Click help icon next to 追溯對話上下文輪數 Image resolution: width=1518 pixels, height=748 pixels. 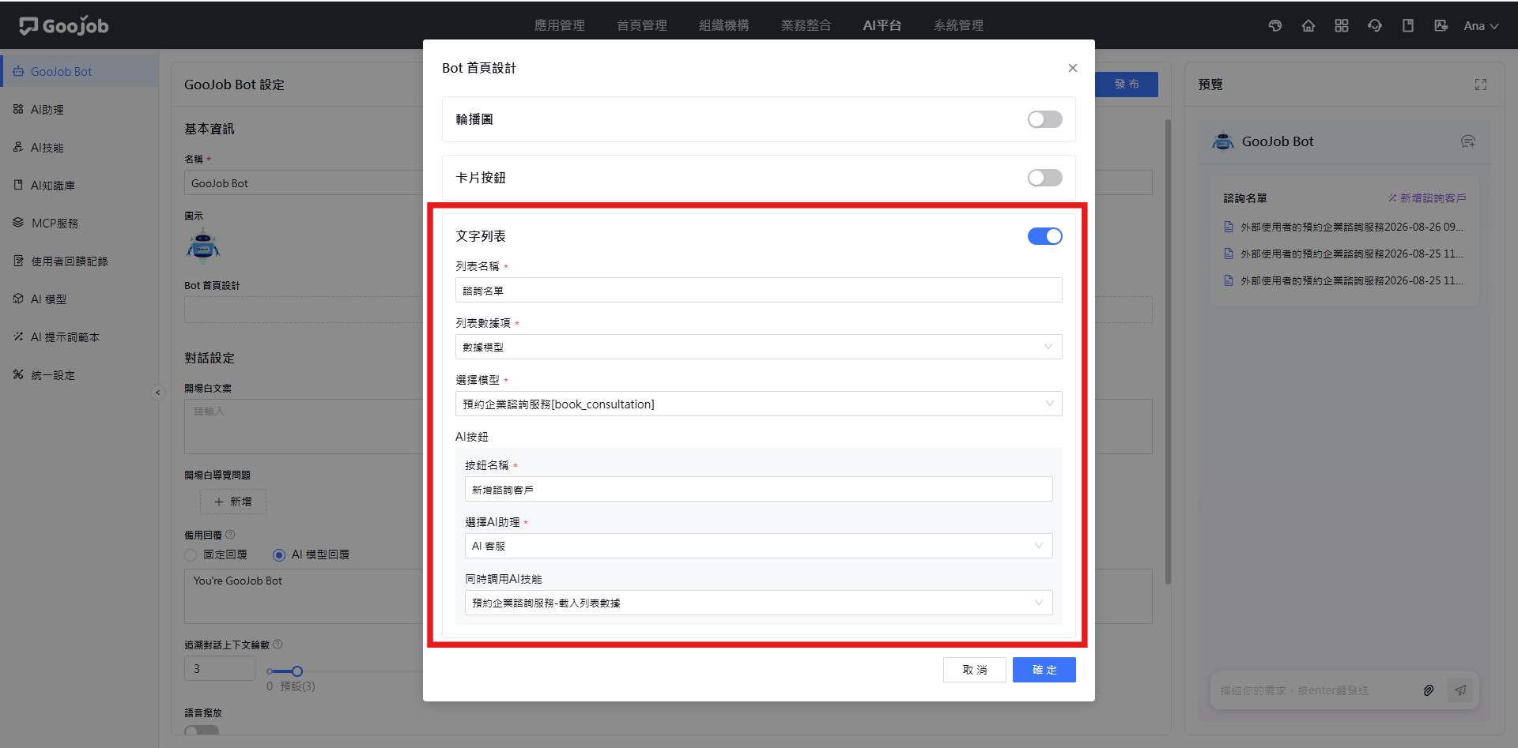pos(278,645)
